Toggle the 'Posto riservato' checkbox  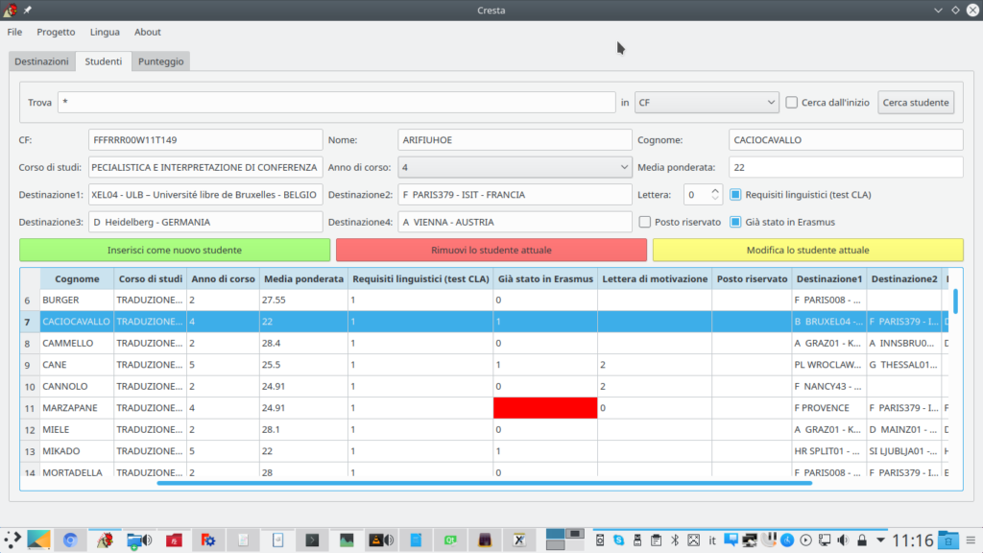pos(644,222)
